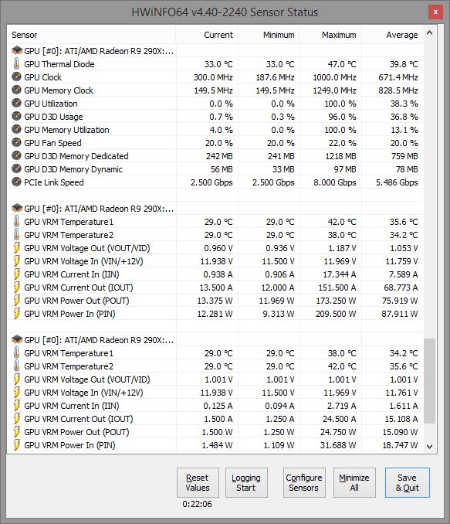
Task: Select VRM Power In maximum 31.688 W
Action: [338, 445]
